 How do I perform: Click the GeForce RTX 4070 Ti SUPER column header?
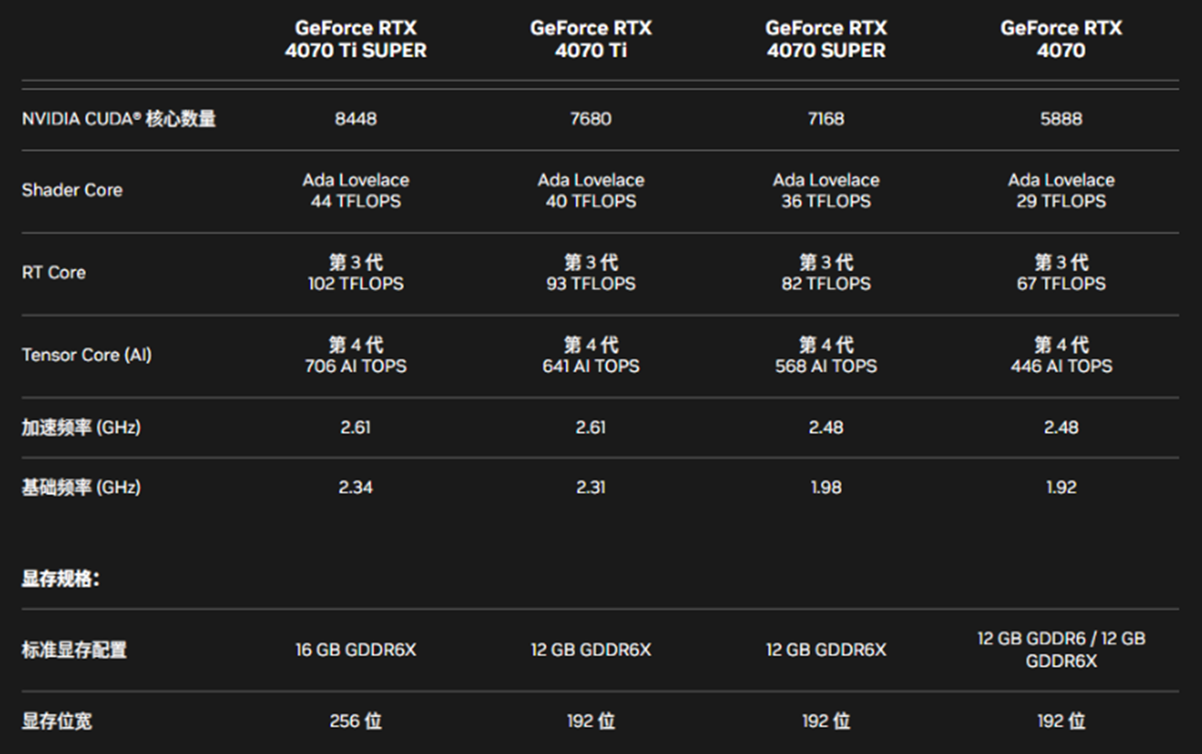pyautogui.click(x=356, y=40)
